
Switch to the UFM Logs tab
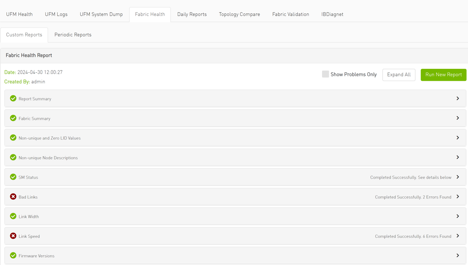56,14
